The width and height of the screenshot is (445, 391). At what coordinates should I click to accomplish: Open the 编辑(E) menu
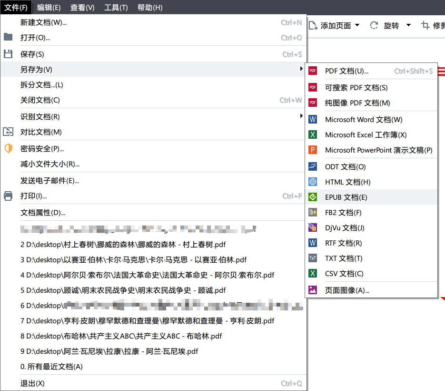click(x=49, y=7)
